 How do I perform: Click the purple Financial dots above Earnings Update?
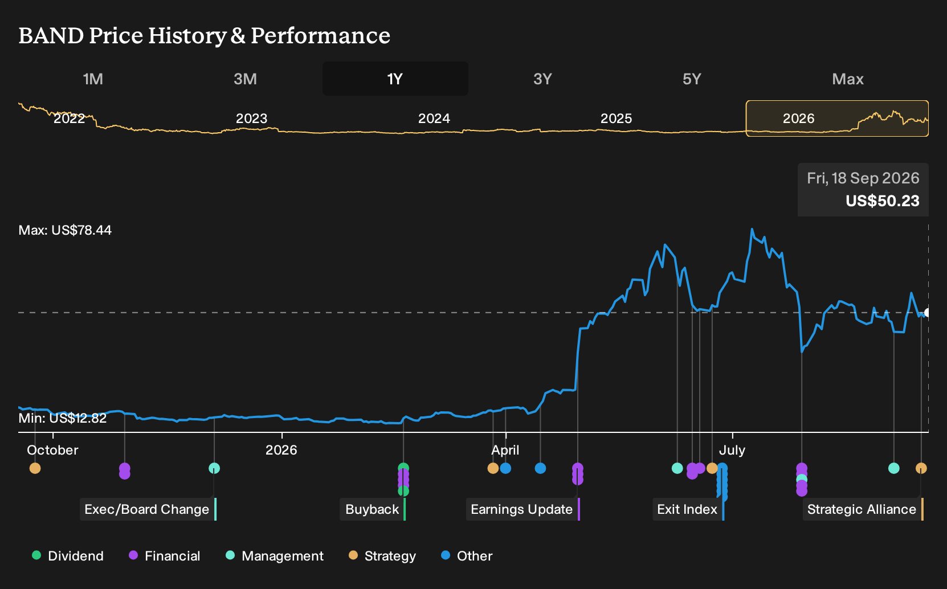pyautogui.click(x=578, y=474)
